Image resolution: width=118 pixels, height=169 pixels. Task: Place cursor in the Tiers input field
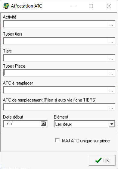[55, 58]
